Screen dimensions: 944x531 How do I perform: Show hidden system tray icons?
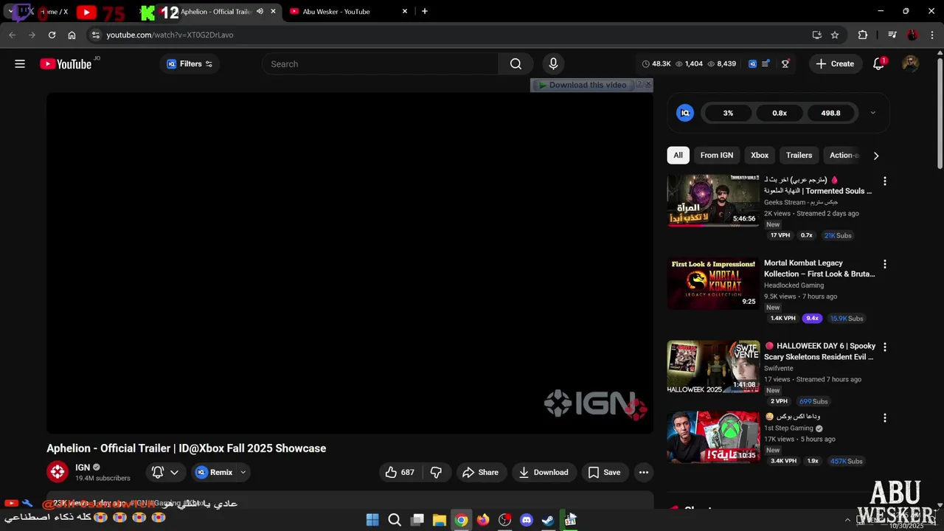coord(847,520)
